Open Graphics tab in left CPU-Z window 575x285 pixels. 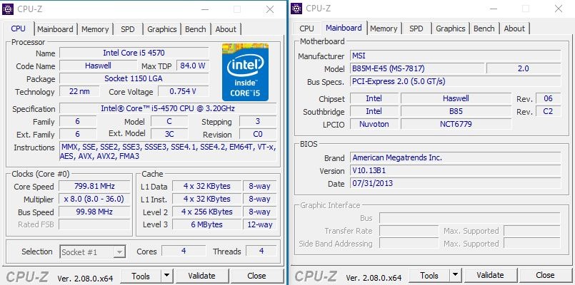point(161,29)
